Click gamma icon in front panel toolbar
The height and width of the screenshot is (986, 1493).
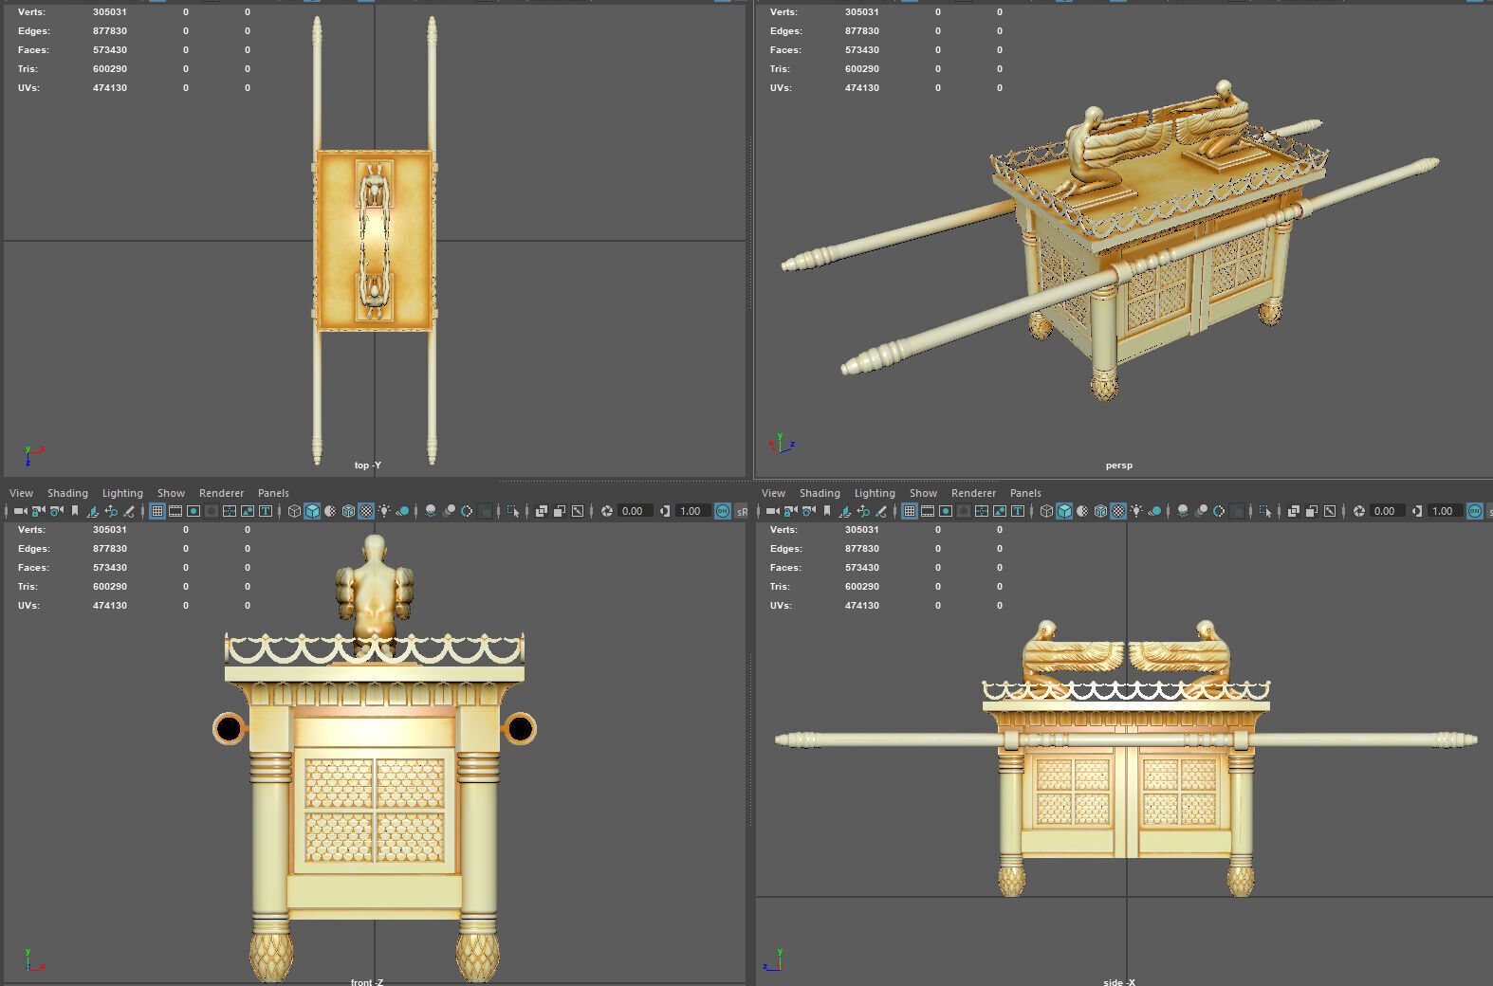664,511
